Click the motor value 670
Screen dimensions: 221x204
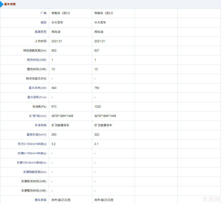tap(54, 106)
